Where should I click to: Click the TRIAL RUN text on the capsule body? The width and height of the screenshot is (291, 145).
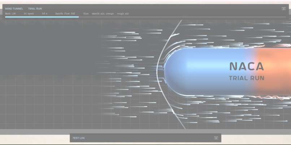[x=247, y=78]
